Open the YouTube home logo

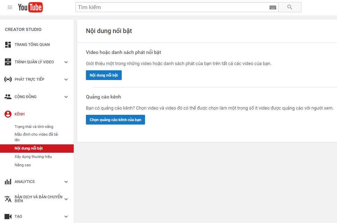click(31, 7)
